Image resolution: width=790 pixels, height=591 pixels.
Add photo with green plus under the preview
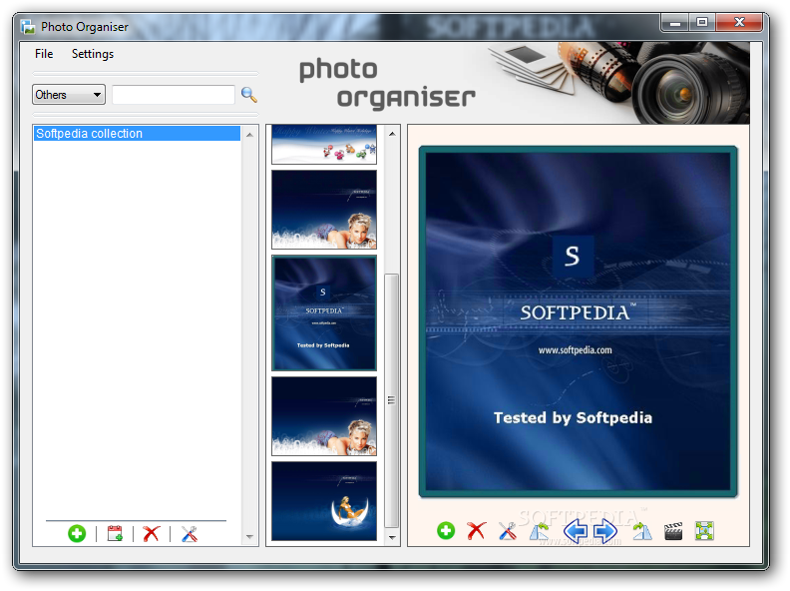(446, 530)
